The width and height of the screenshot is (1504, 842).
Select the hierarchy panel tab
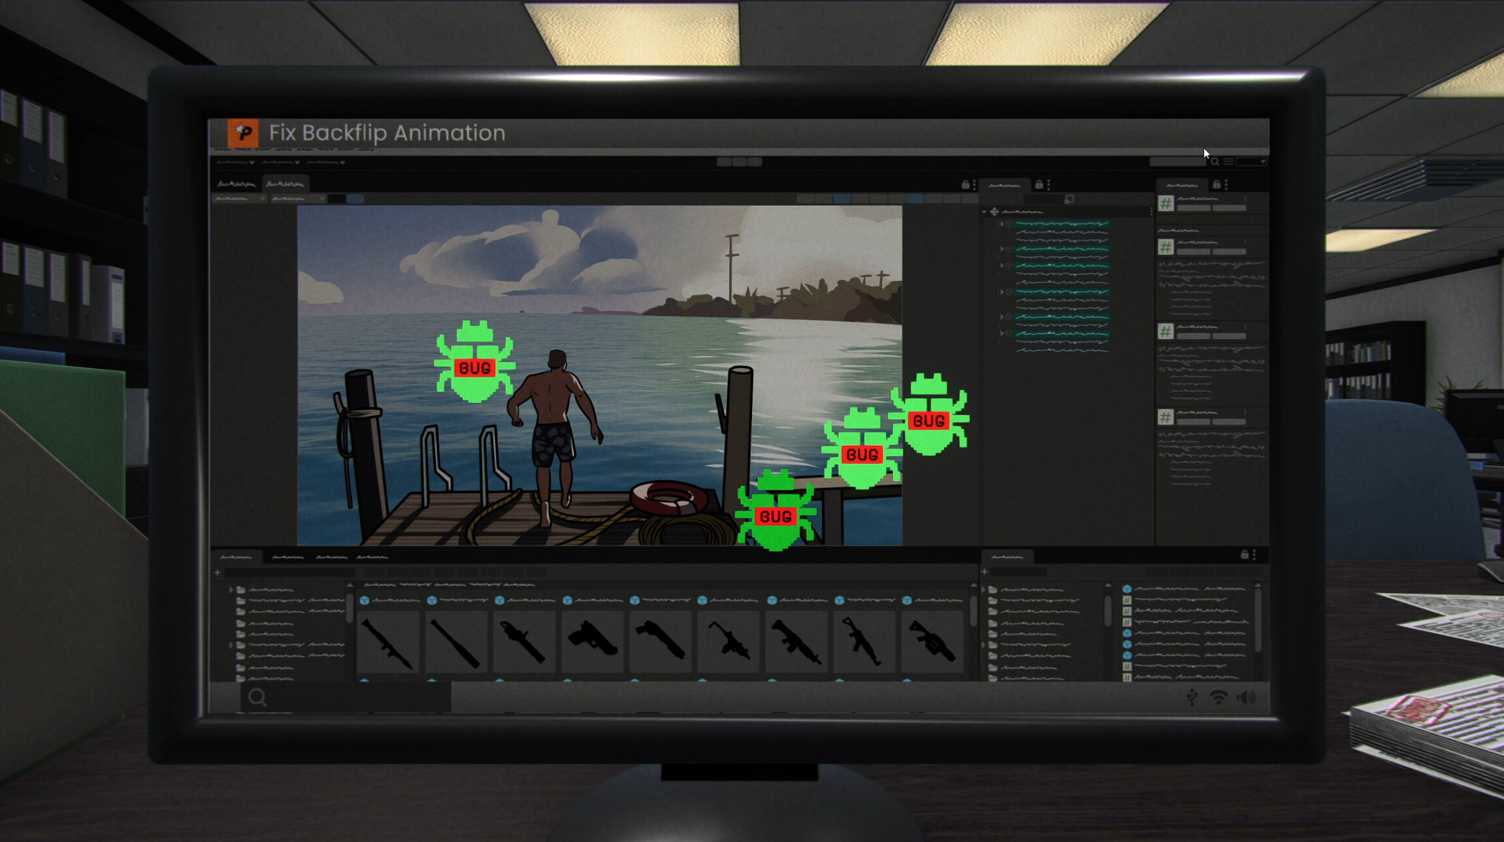pos(1005,185)
